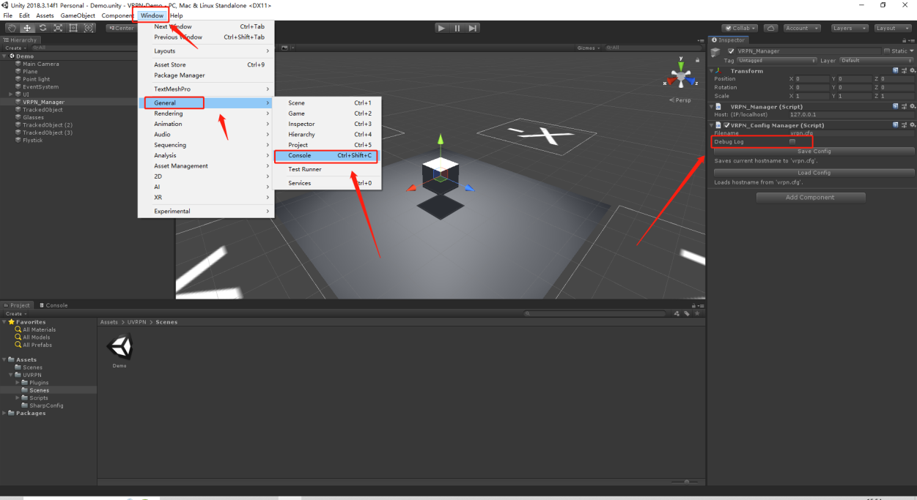Toggle the VRPN_Manager active checkbox
The width and height of the screenshot is (917, 500).
(x=731, y=51)
